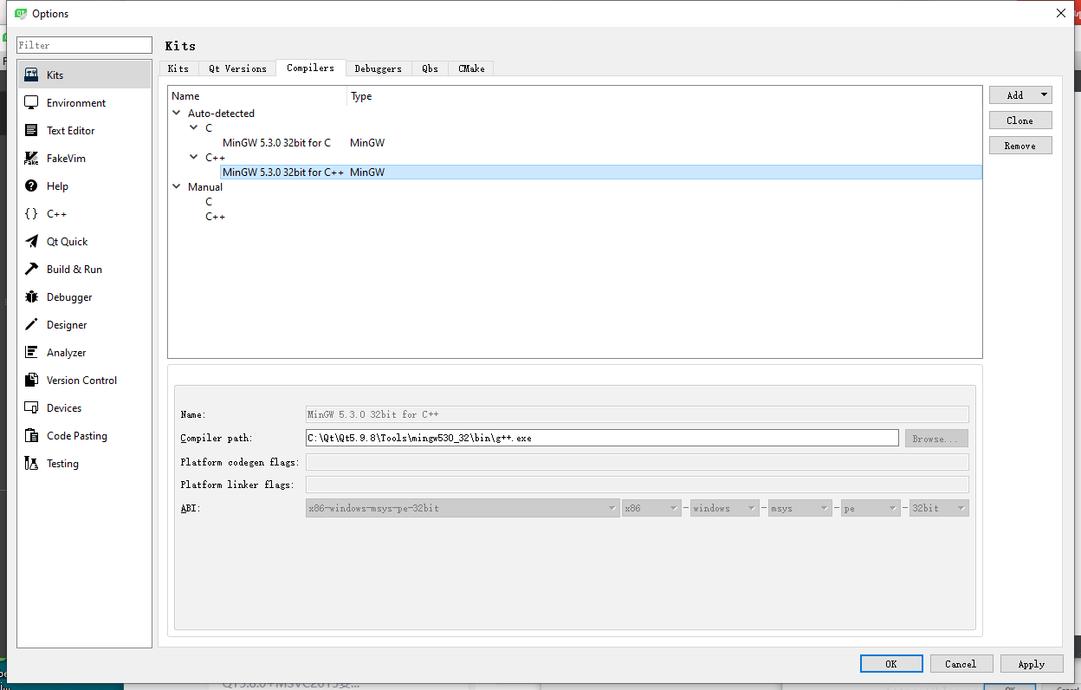
Task: Open the Text Editor page icon
Action: click(32, 131)
